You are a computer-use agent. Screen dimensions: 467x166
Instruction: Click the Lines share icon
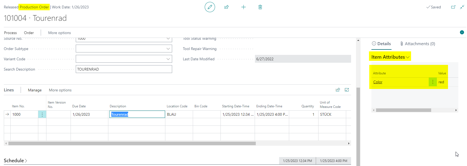point(338,90)
